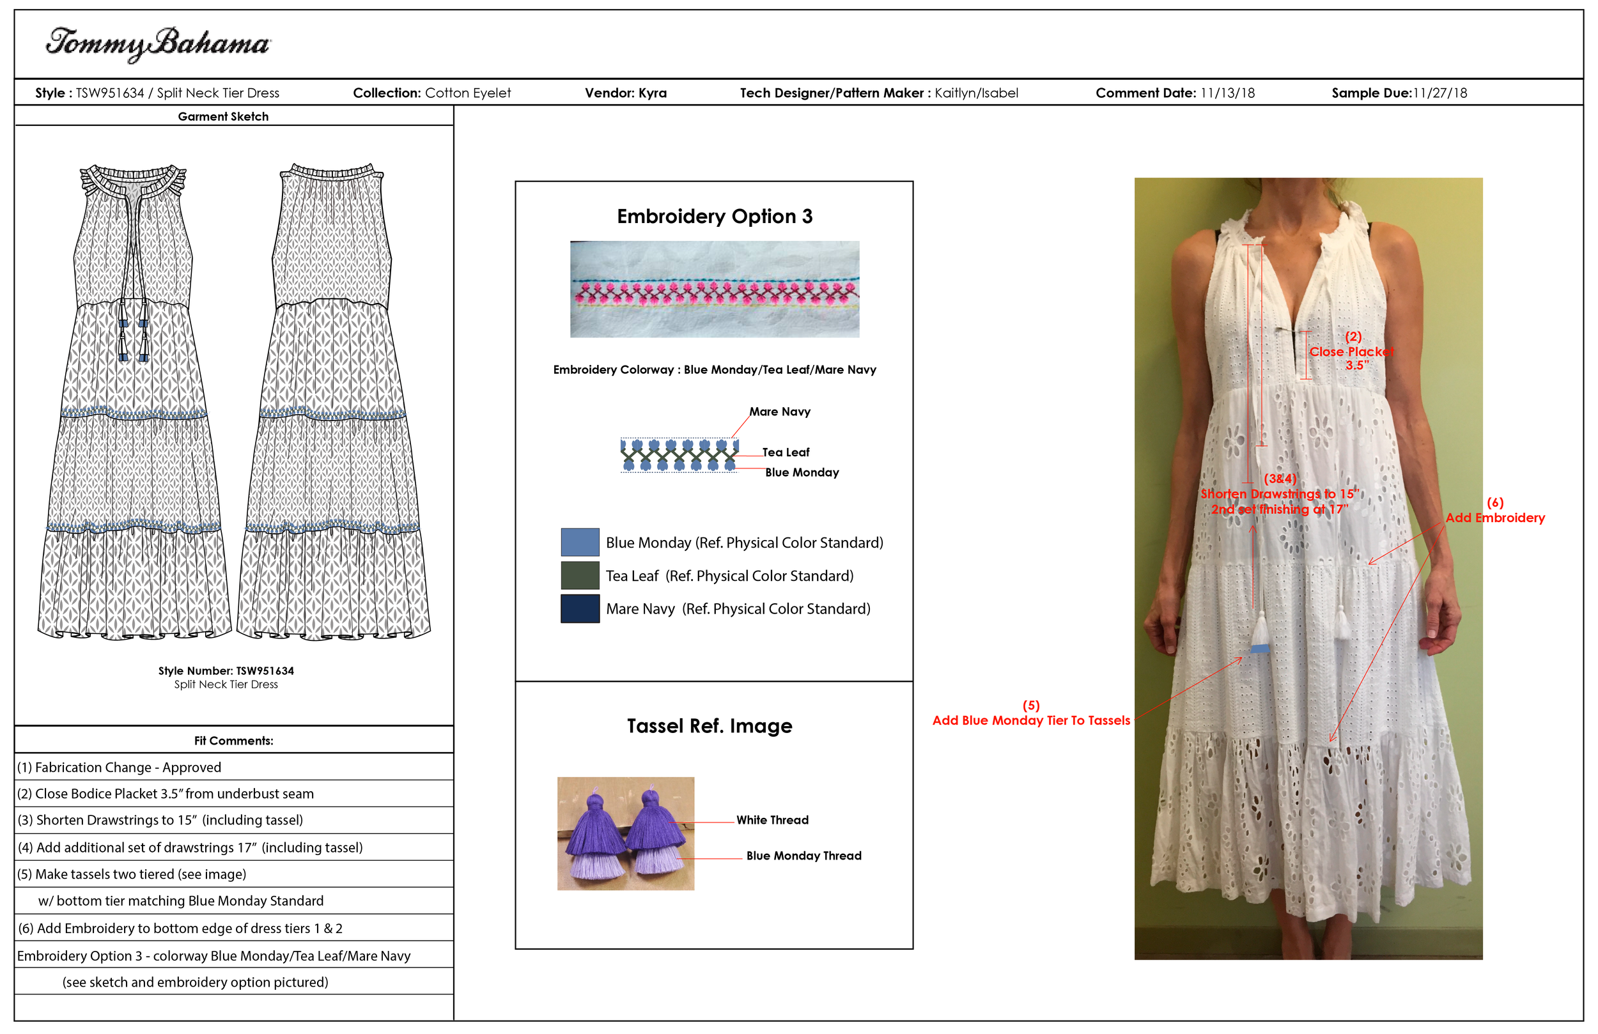Click the Shorten Drawstrings to 15" annotation

pos(1280,494)
